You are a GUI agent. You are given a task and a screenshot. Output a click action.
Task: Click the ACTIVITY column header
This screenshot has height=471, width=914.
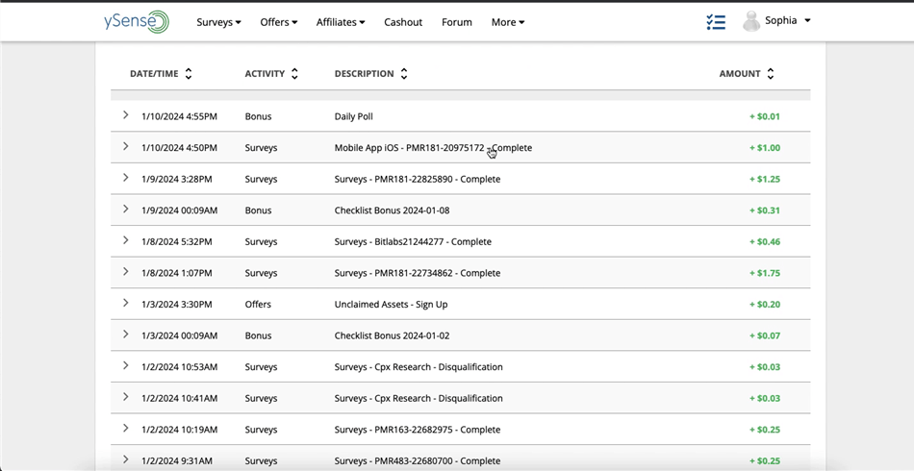265,74
